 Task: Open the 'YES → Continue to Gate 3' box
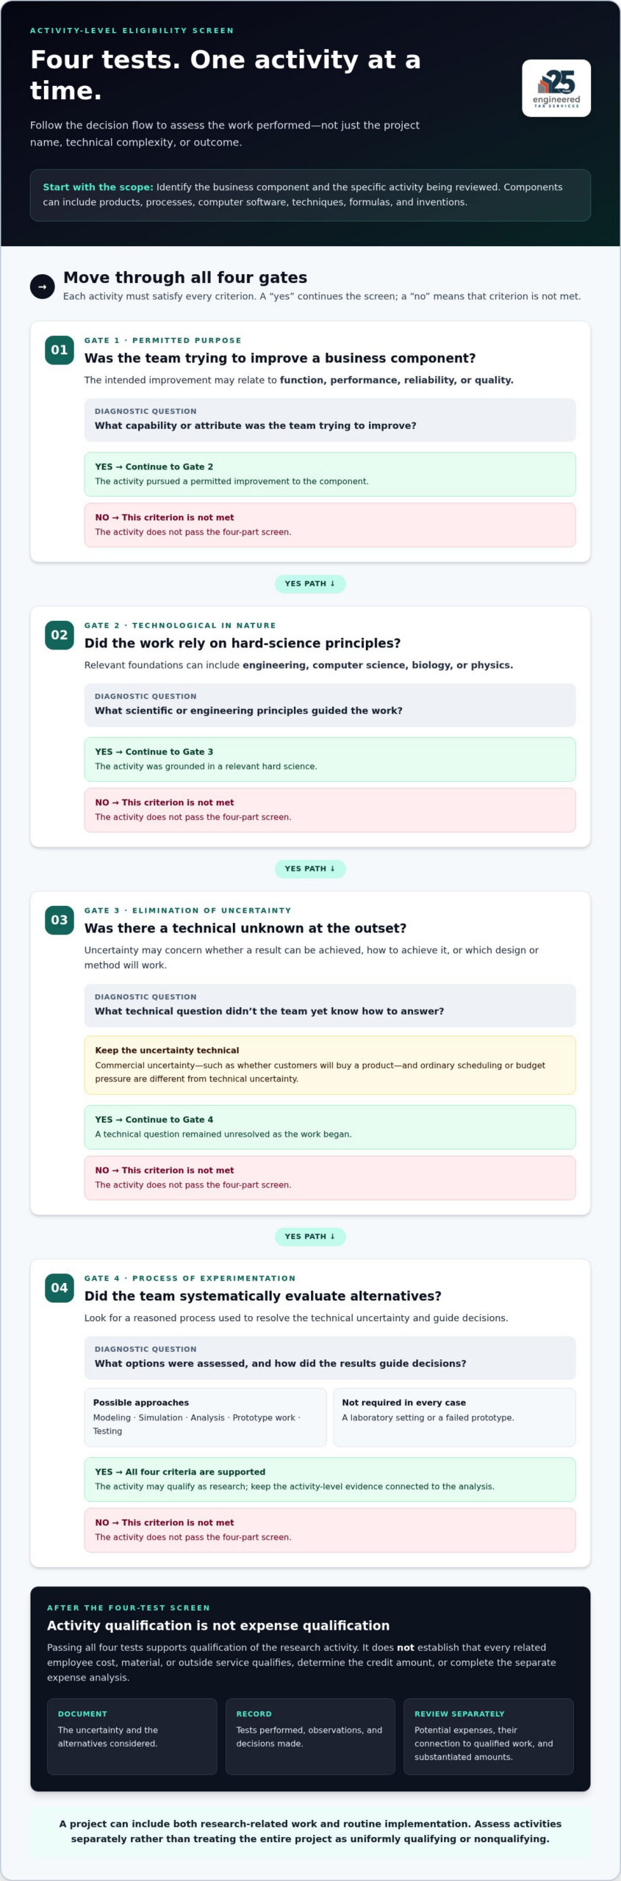pos(330,759)
